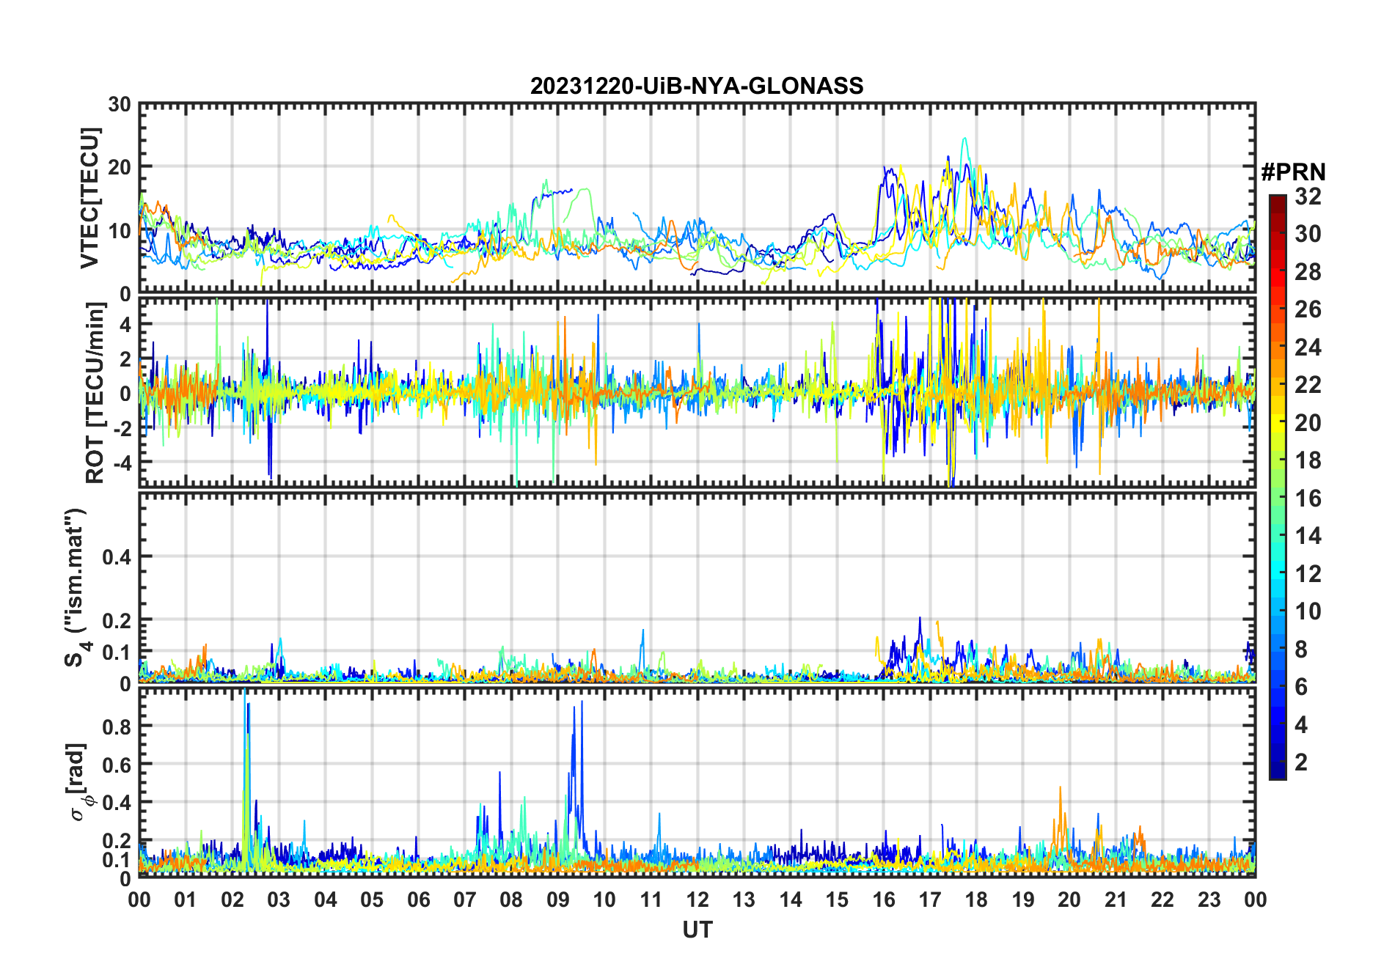Click S4 y-axis tick 0.4

click(117, 557)
